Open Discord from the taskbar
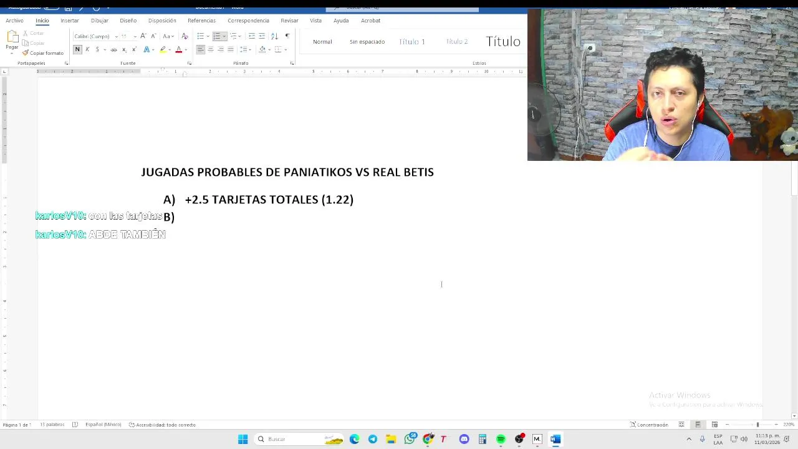This screenshot has width=798, height=449. [464, 439]
